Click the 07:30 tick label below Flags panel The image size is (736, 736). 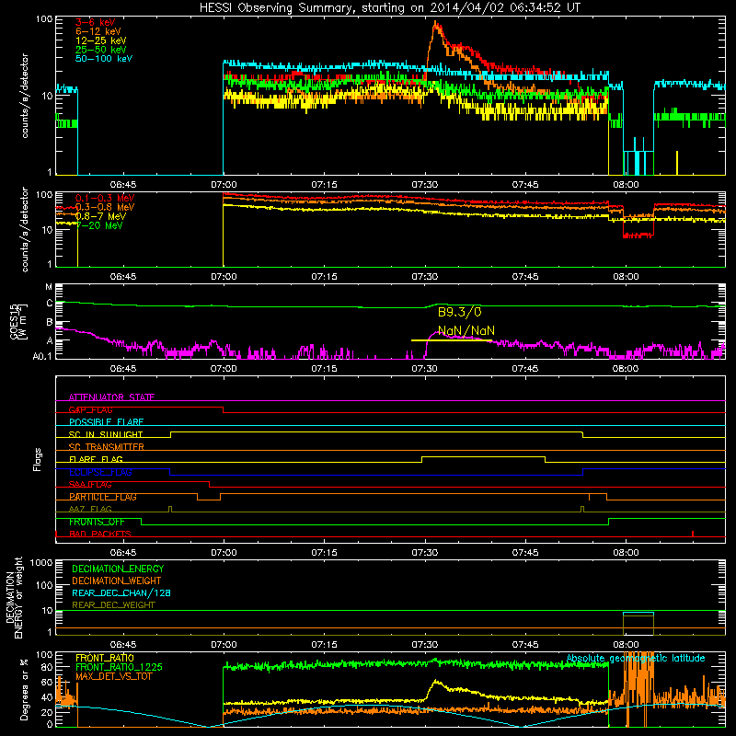(425, 553)
